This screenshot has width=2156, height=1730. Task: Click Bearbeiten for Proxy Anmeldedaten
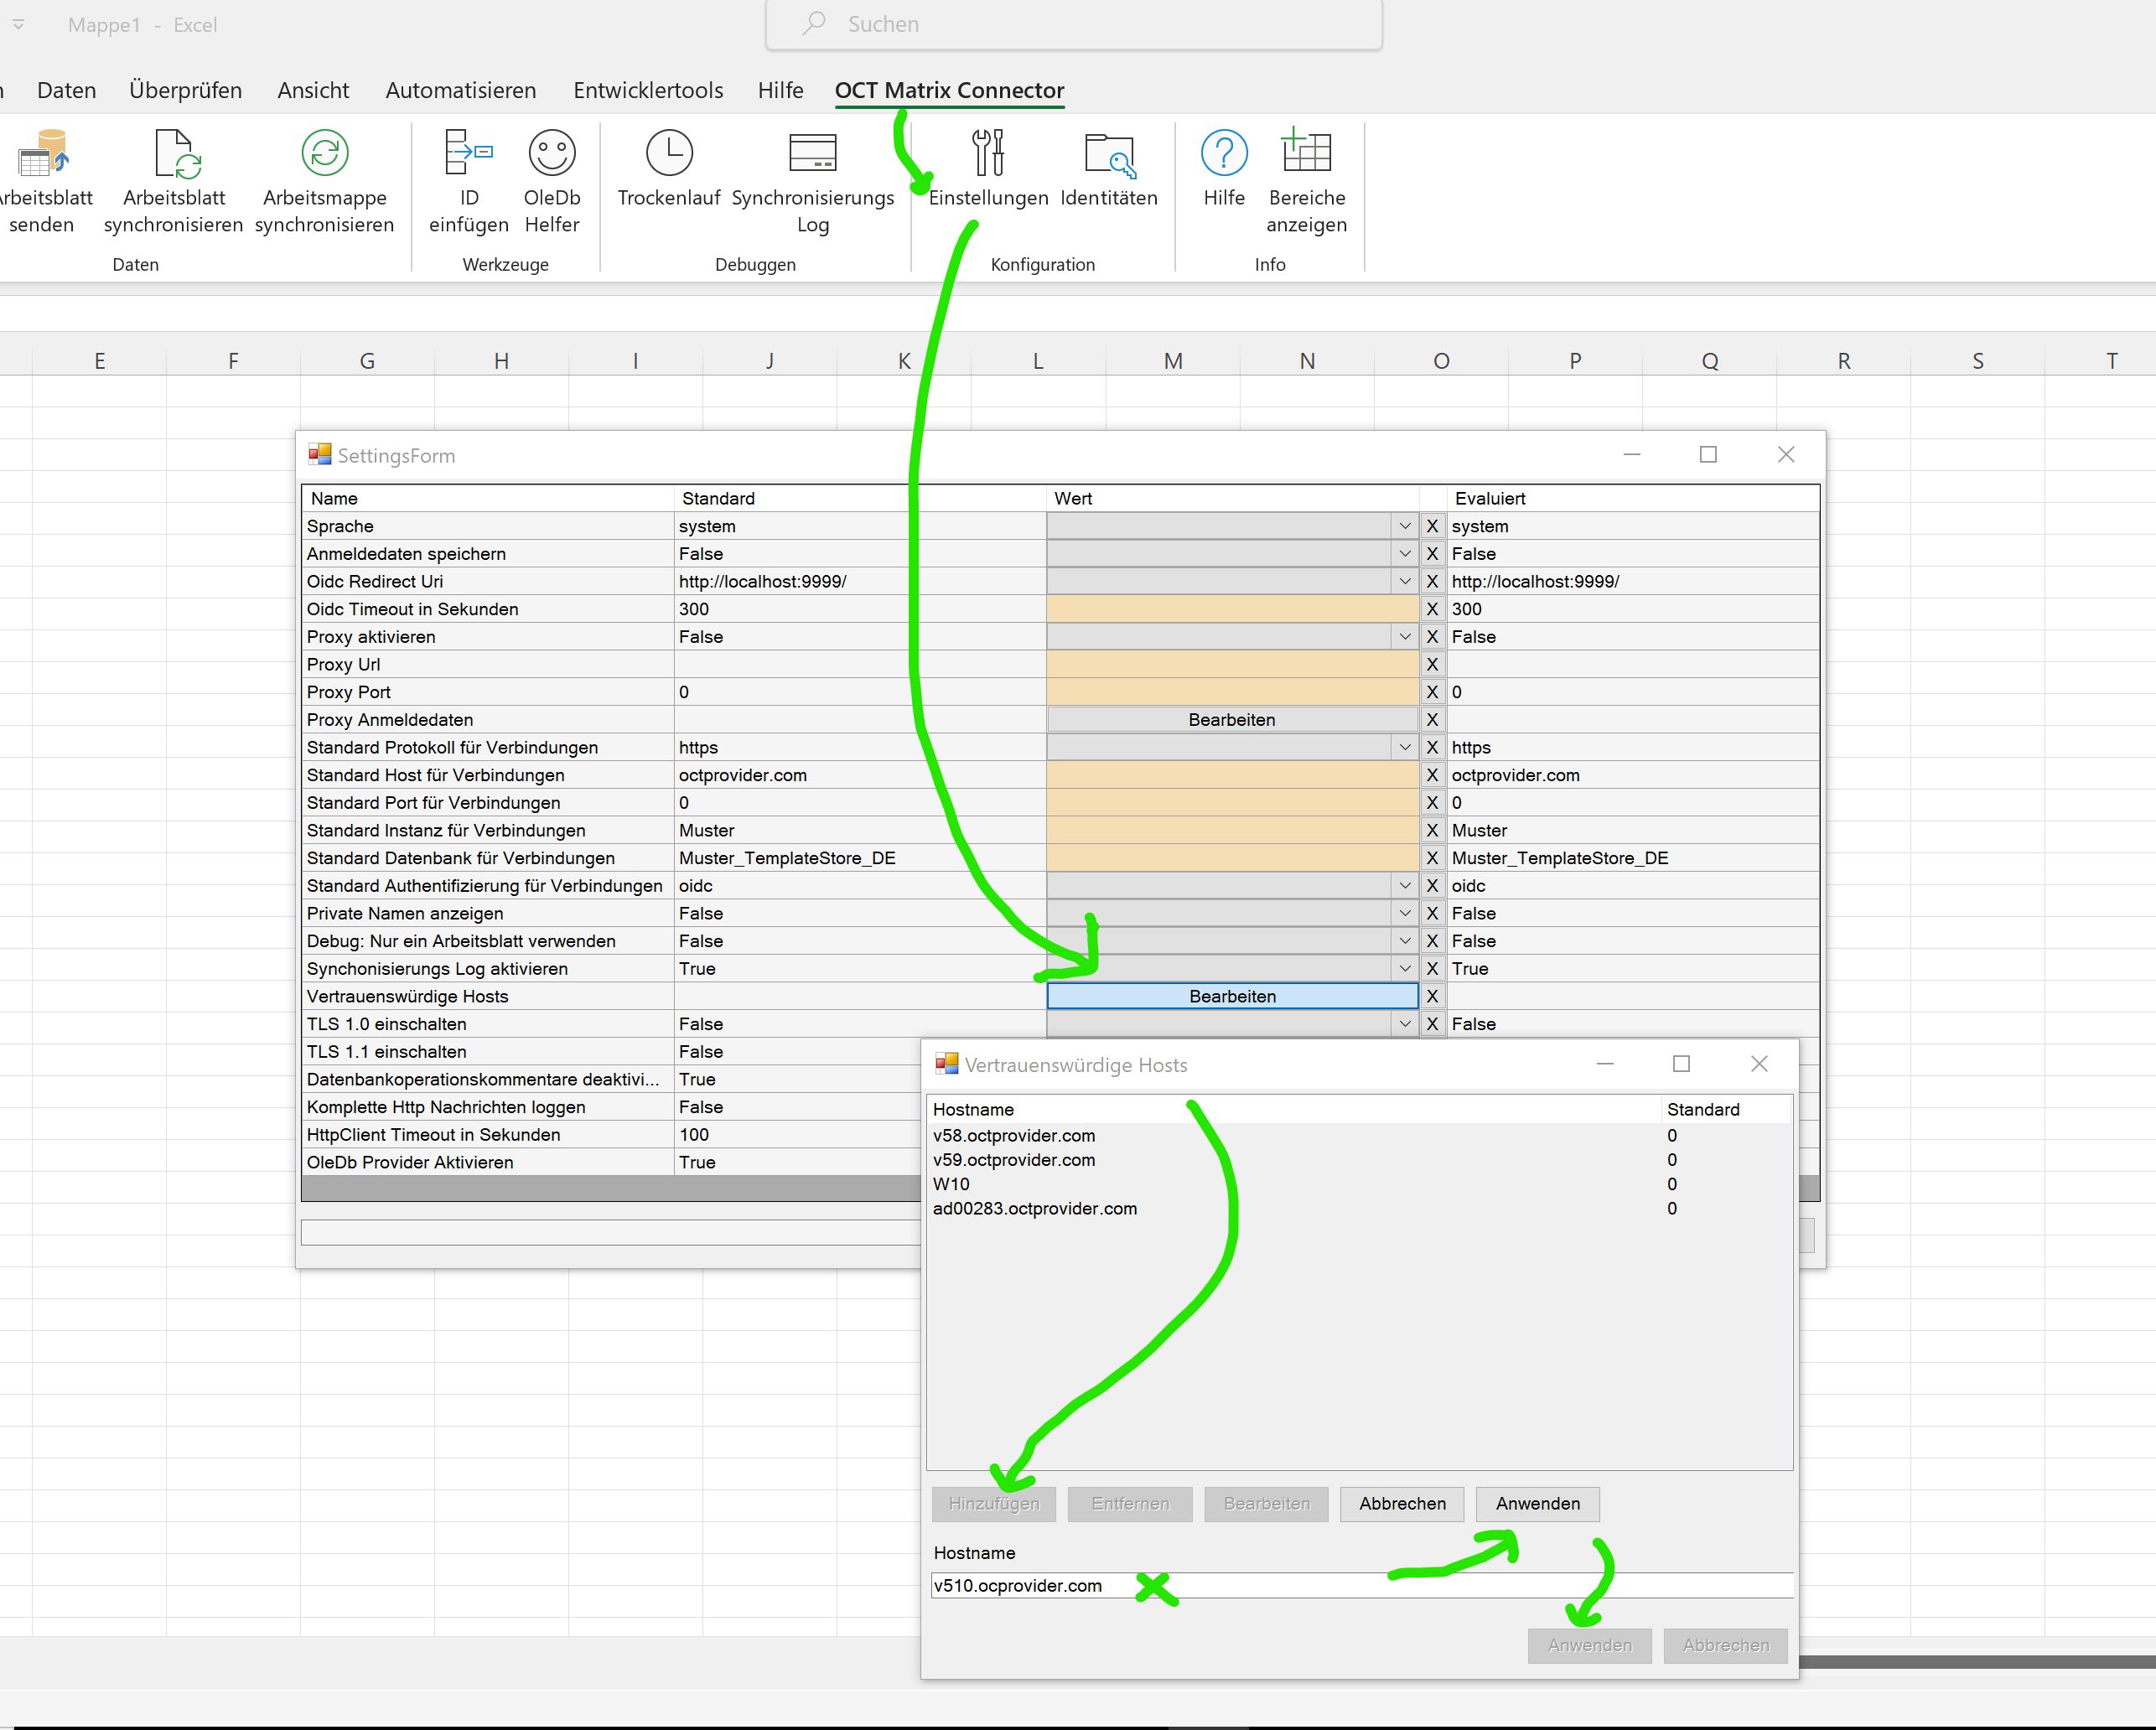click(1231, 720)
